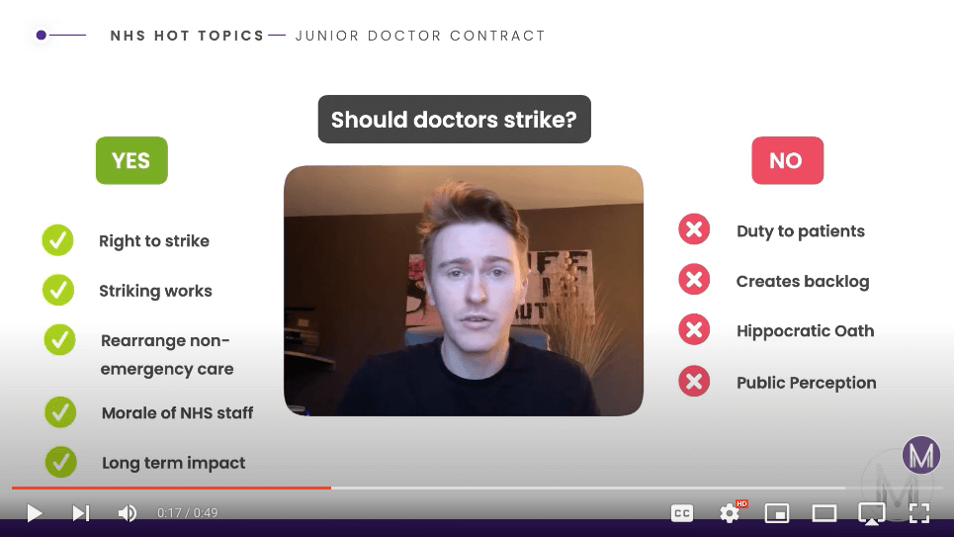The image size is (954, 537).
Task: Click the presenter's video thumbnail
Action: click(x=464, y=291)
